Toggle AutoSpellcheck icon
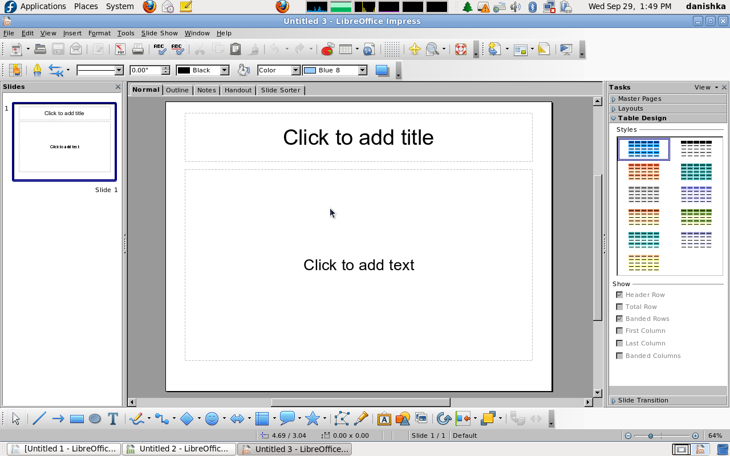 (x=177, y=50)
